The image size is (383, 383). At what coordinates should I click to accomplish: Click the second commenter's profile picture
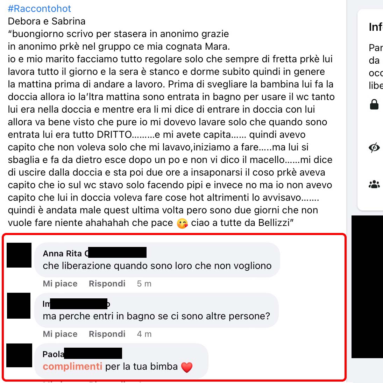tap(19, 306)
